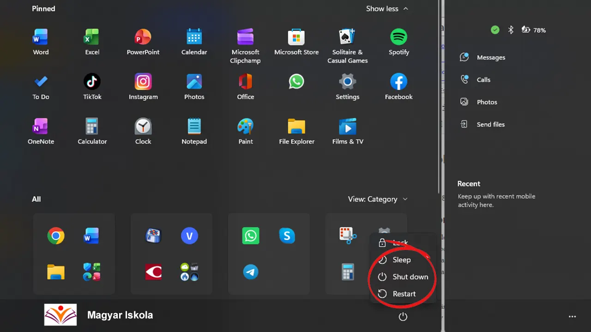Open Telegram in All apps folder

pyautogui.click(x=251, y=272)
